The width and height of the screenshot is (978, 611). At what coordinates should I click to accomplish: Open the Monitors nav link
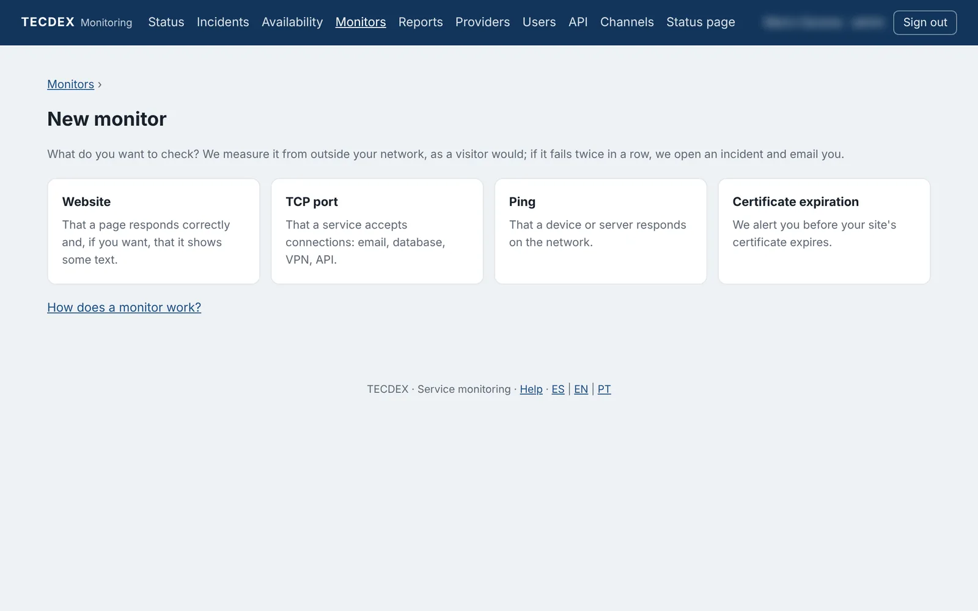(361, 22)
